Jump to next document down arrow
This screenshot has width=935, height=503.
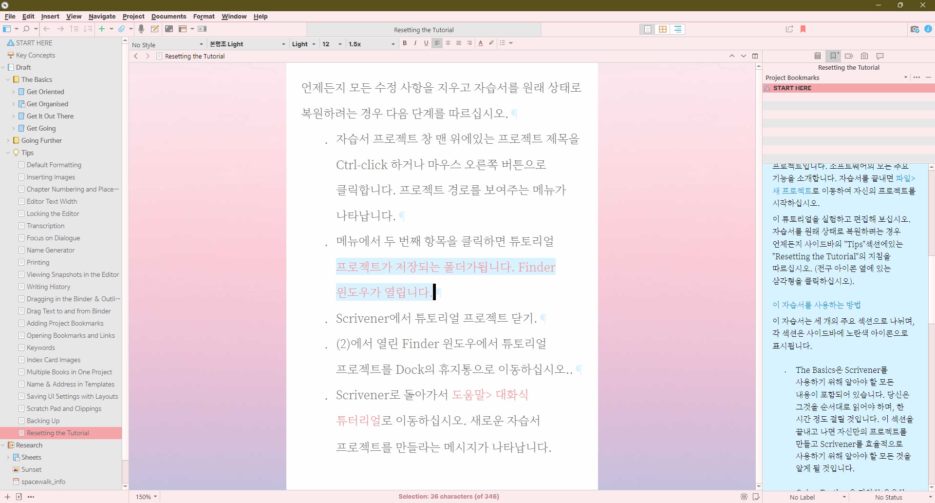coord(744,56)
